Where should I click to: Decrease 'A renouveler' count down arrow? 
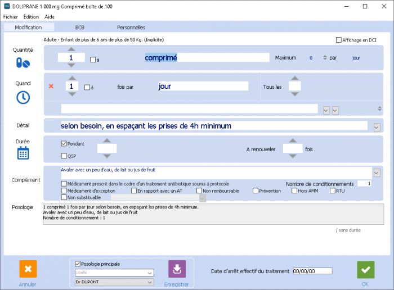tap(293, 156)
